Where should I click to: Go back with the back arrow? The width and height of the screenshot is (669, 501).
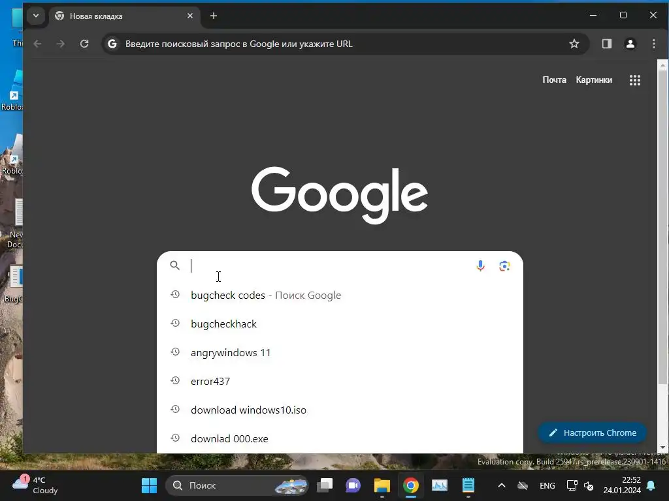coord(37,44)
